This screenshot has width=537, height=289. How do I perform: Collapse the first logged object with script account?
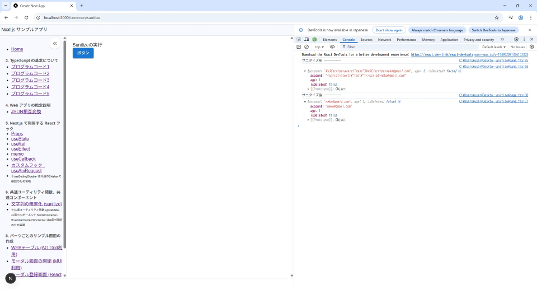pyautogui.click(x=305, y=71)
